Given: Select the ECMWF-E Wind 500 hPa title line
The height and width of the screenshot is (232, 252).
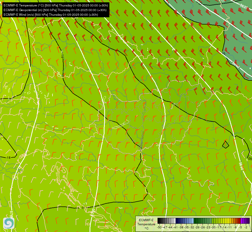Looking at the screenshot, I should point(51,15).
